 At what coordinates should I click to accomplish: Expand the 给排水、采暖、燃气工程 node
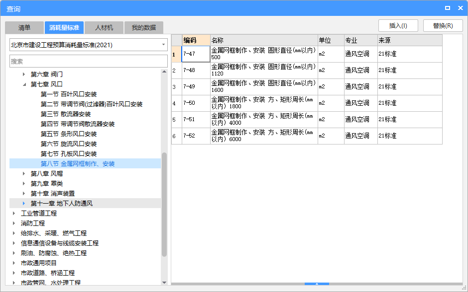tap(14, 233)
